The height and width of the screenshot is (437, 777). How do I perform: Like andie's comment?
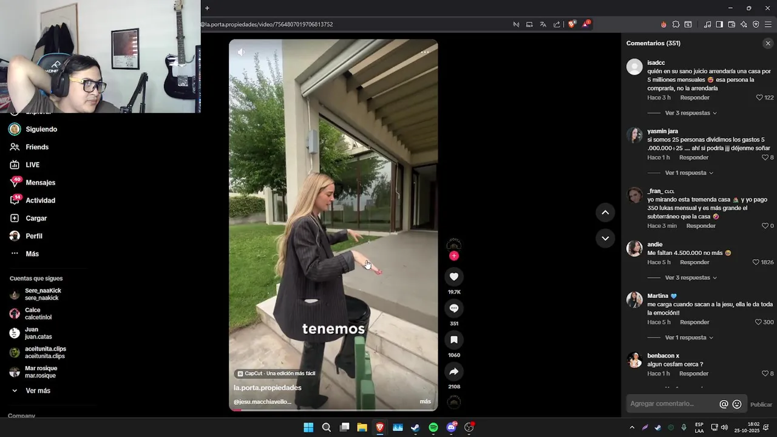point(756,262)
